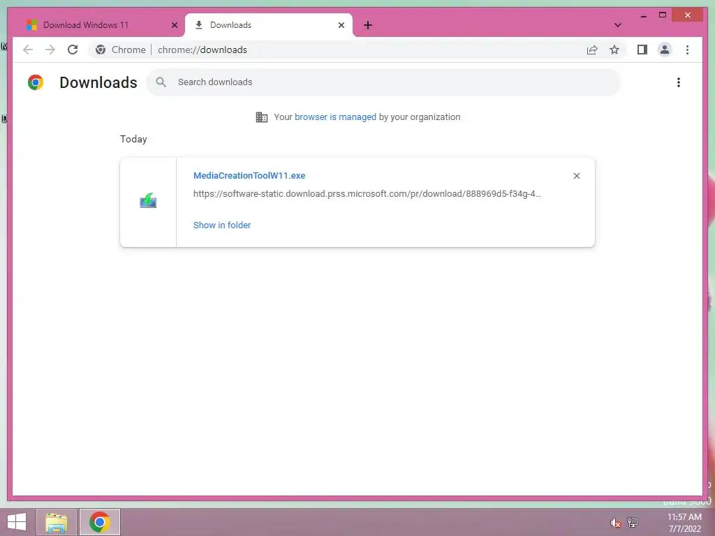Open the Chrome site info icon
The height and width of the screenshot is (536, 715).
click(x=101, y=50)
